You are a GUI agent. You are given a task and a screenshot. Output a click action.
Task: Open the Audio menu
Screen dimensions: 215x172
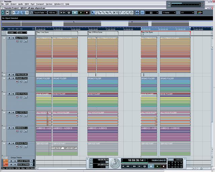[x=20, y=4]
